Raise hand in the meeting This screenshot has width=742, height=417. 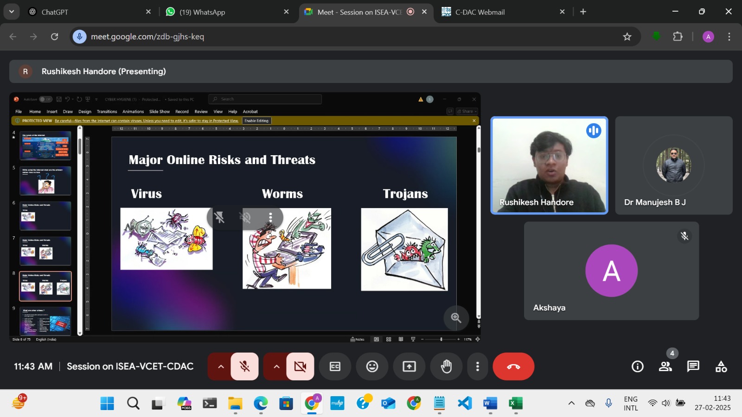pos(446,366)
